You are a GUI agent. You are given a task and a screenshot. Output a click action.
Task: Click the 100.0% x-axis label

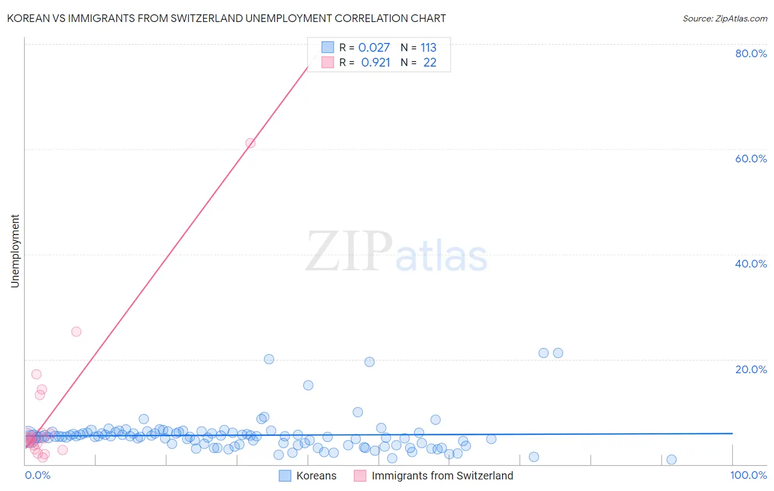748,475
